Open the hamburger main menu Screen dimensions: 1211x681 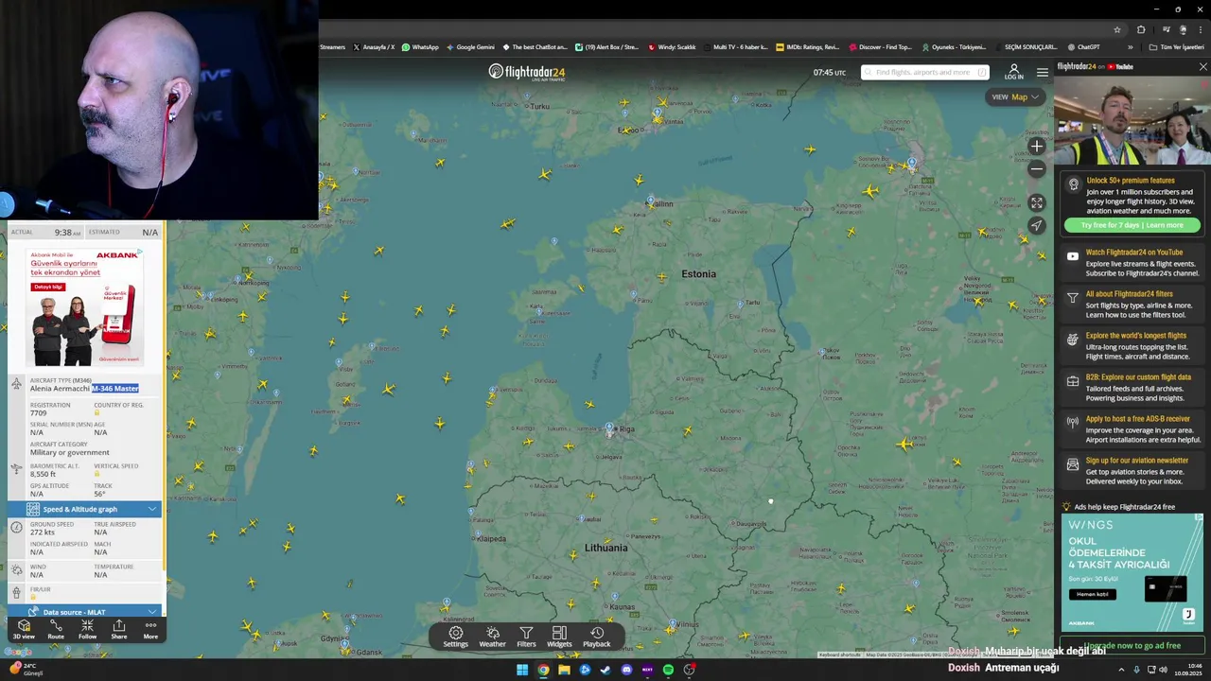(1042, 72)
